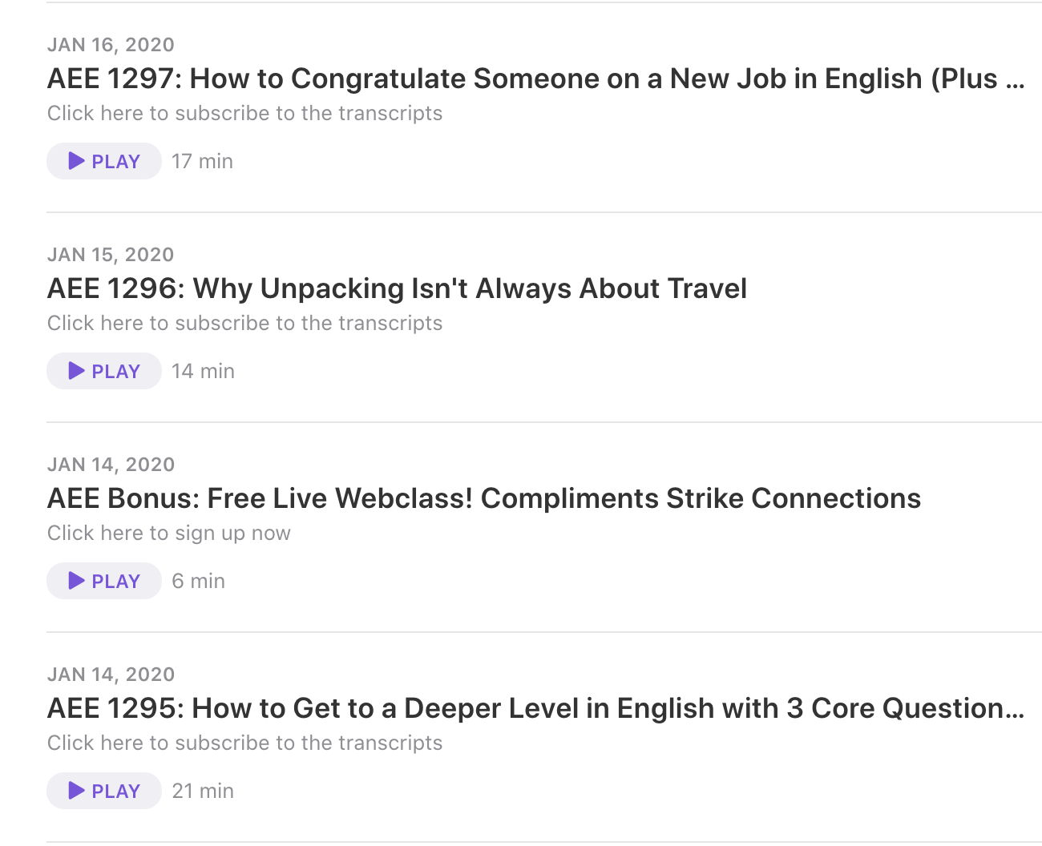The width and height of the screenshot is (1042, 846).
Task: Click the 'Click here to sign up now' text
Action: 169,533
